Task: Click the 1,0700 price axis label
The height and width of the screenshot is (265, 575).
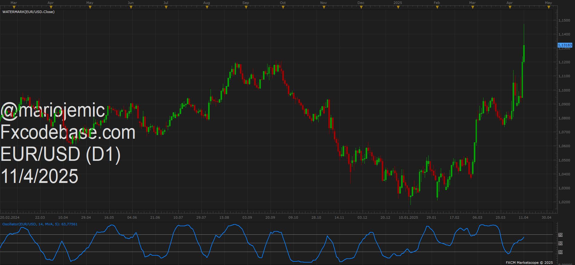Action: pos(564,132)
